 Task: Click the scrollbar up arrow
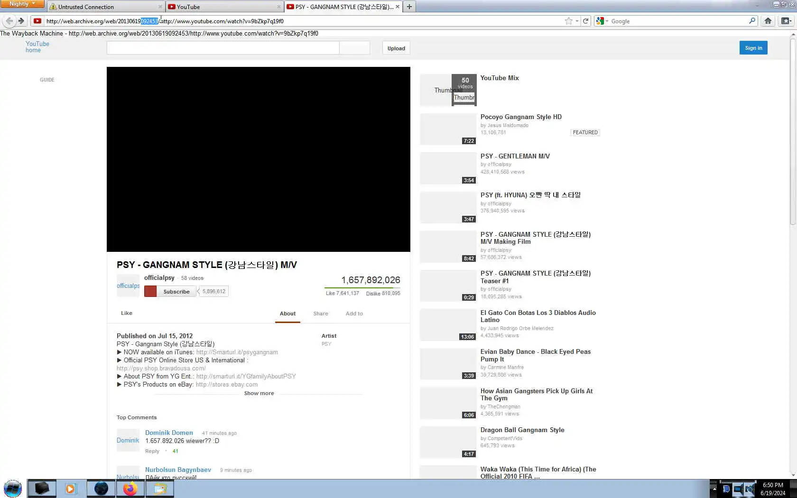pos(793,34)
